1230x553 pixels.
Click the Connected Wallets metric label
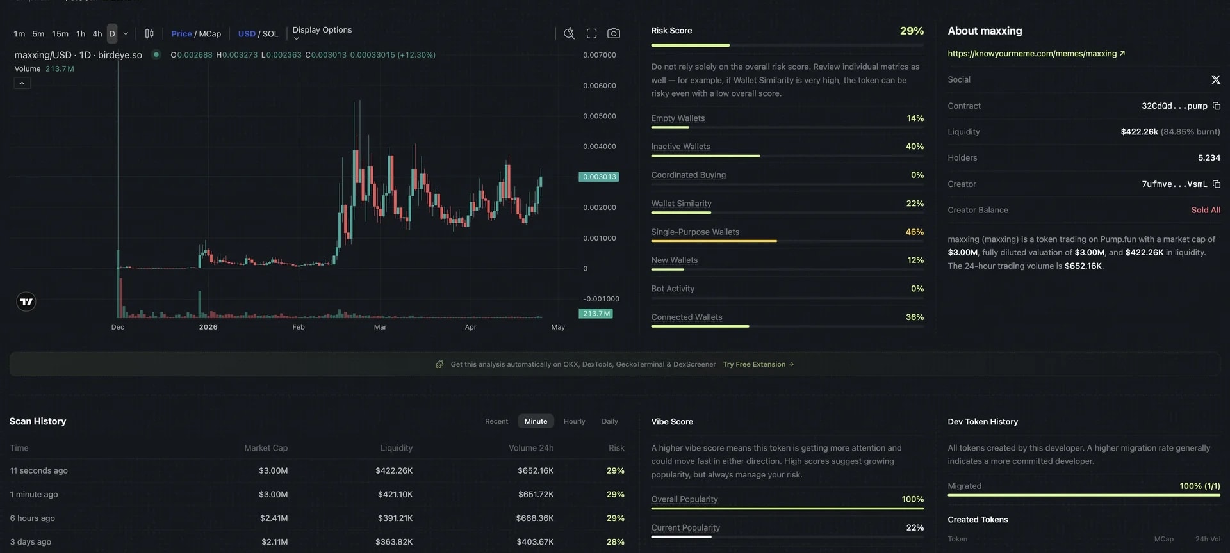687,317
